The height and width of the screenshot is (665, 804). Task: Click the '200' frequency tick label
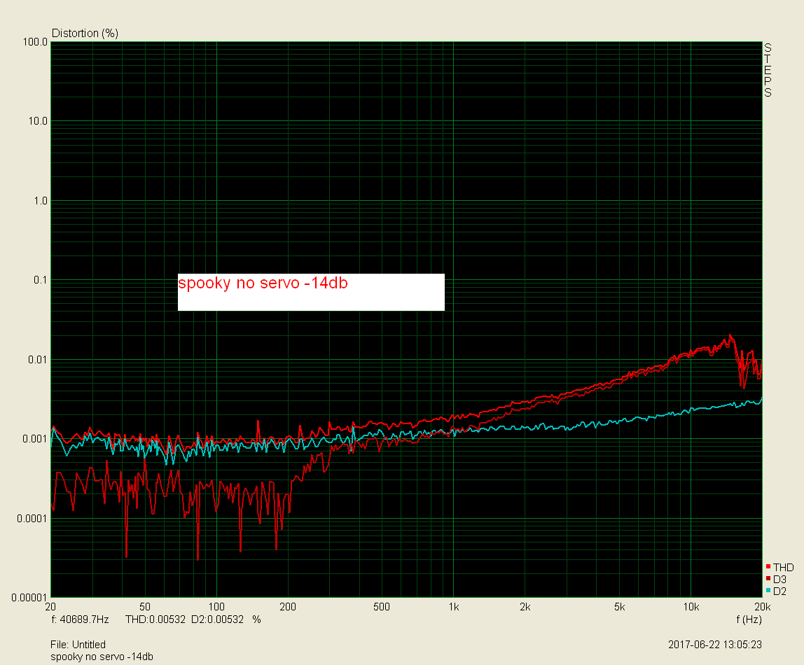[x=288, y=607]
